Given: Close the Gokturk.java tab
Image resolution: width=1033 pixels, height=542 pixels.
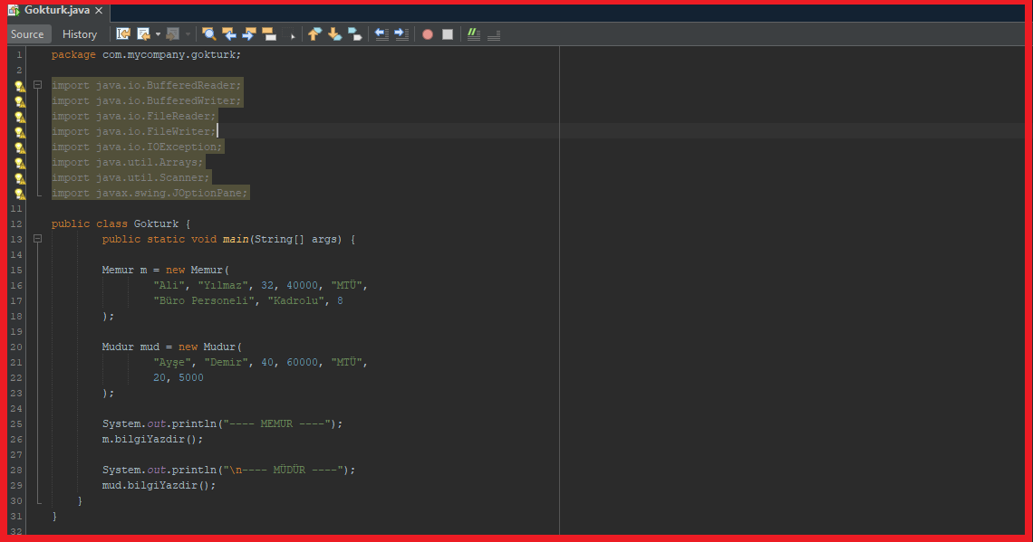Looking at the screenshot, I should coord(99,11).
